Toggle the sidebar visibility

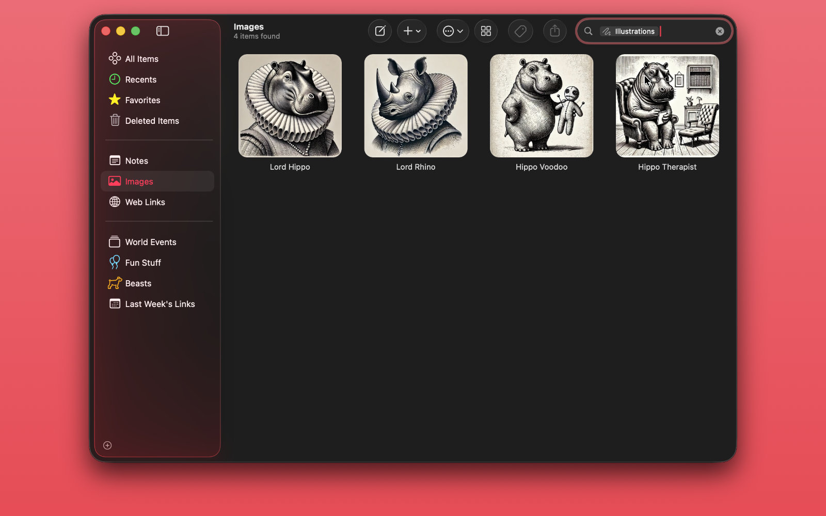(163, 31)
